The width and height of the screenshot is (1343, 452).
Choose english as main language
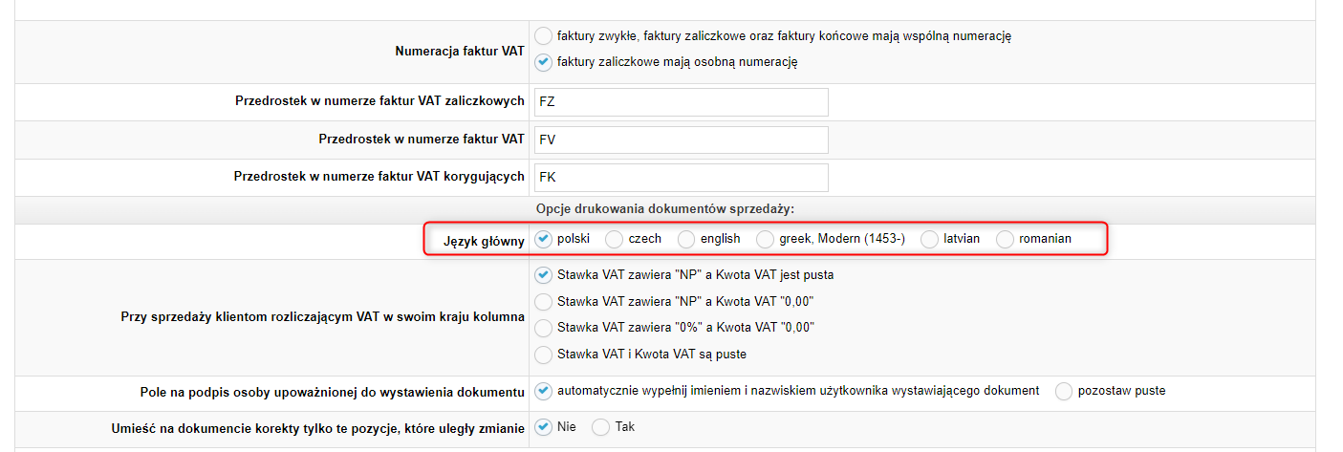coord(686,239)
